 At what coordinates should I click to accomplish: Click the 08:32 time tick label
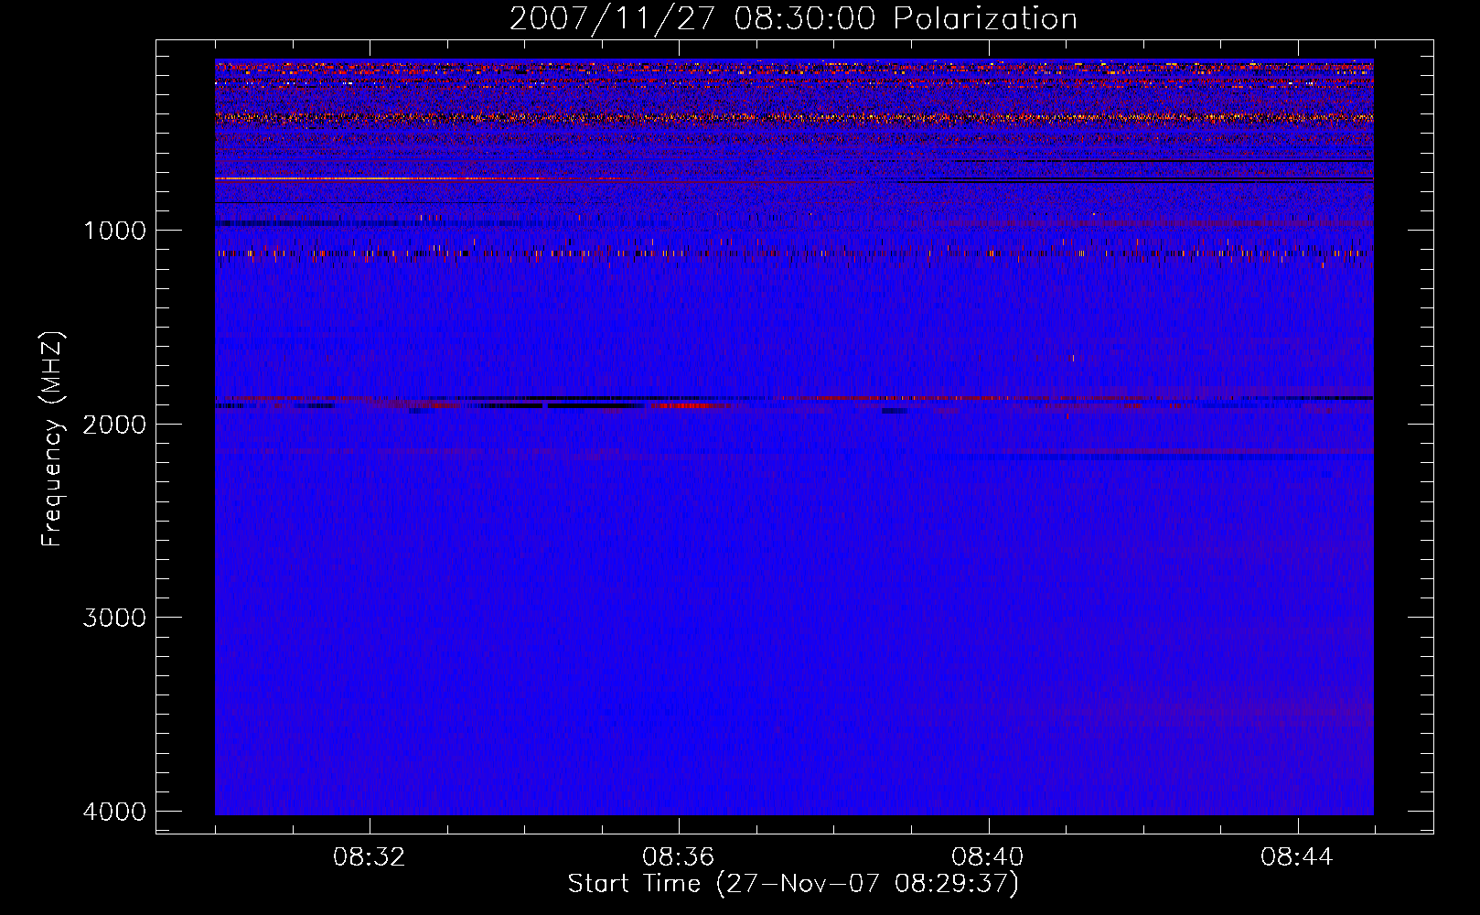tap(370, 857)
